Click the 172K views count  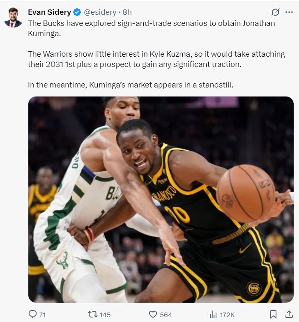(228, 315)
